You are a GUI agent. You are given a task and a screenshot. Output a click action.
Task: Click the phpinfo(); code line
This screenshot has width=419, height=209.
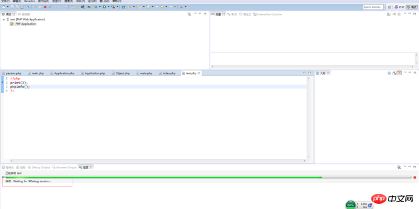(x=20, y=87)
